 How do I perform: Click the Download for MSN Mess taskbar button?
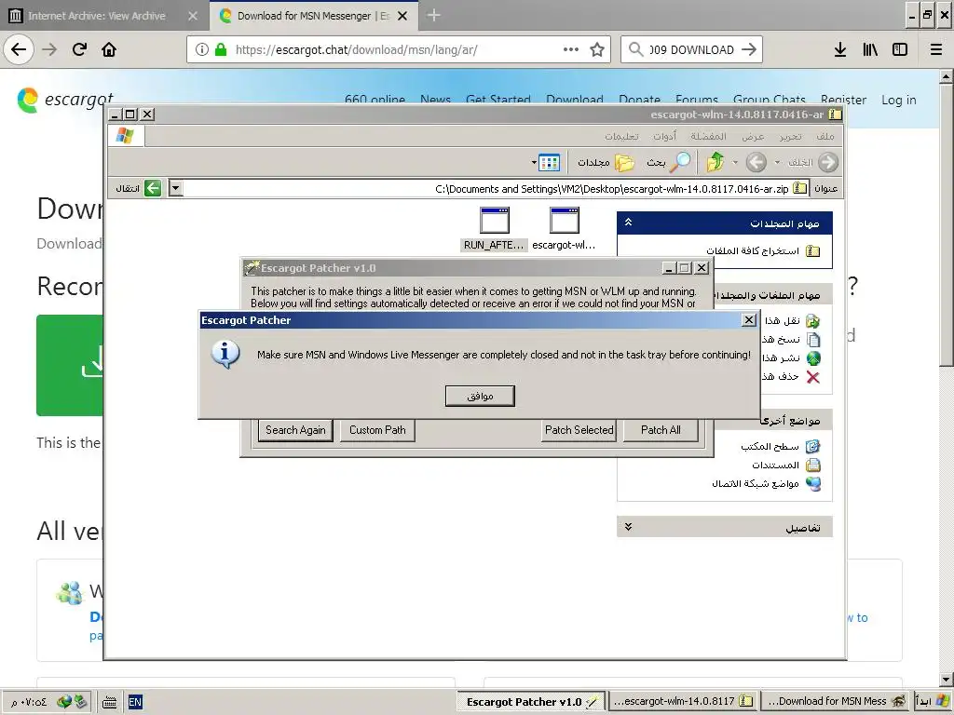[835, 702]
